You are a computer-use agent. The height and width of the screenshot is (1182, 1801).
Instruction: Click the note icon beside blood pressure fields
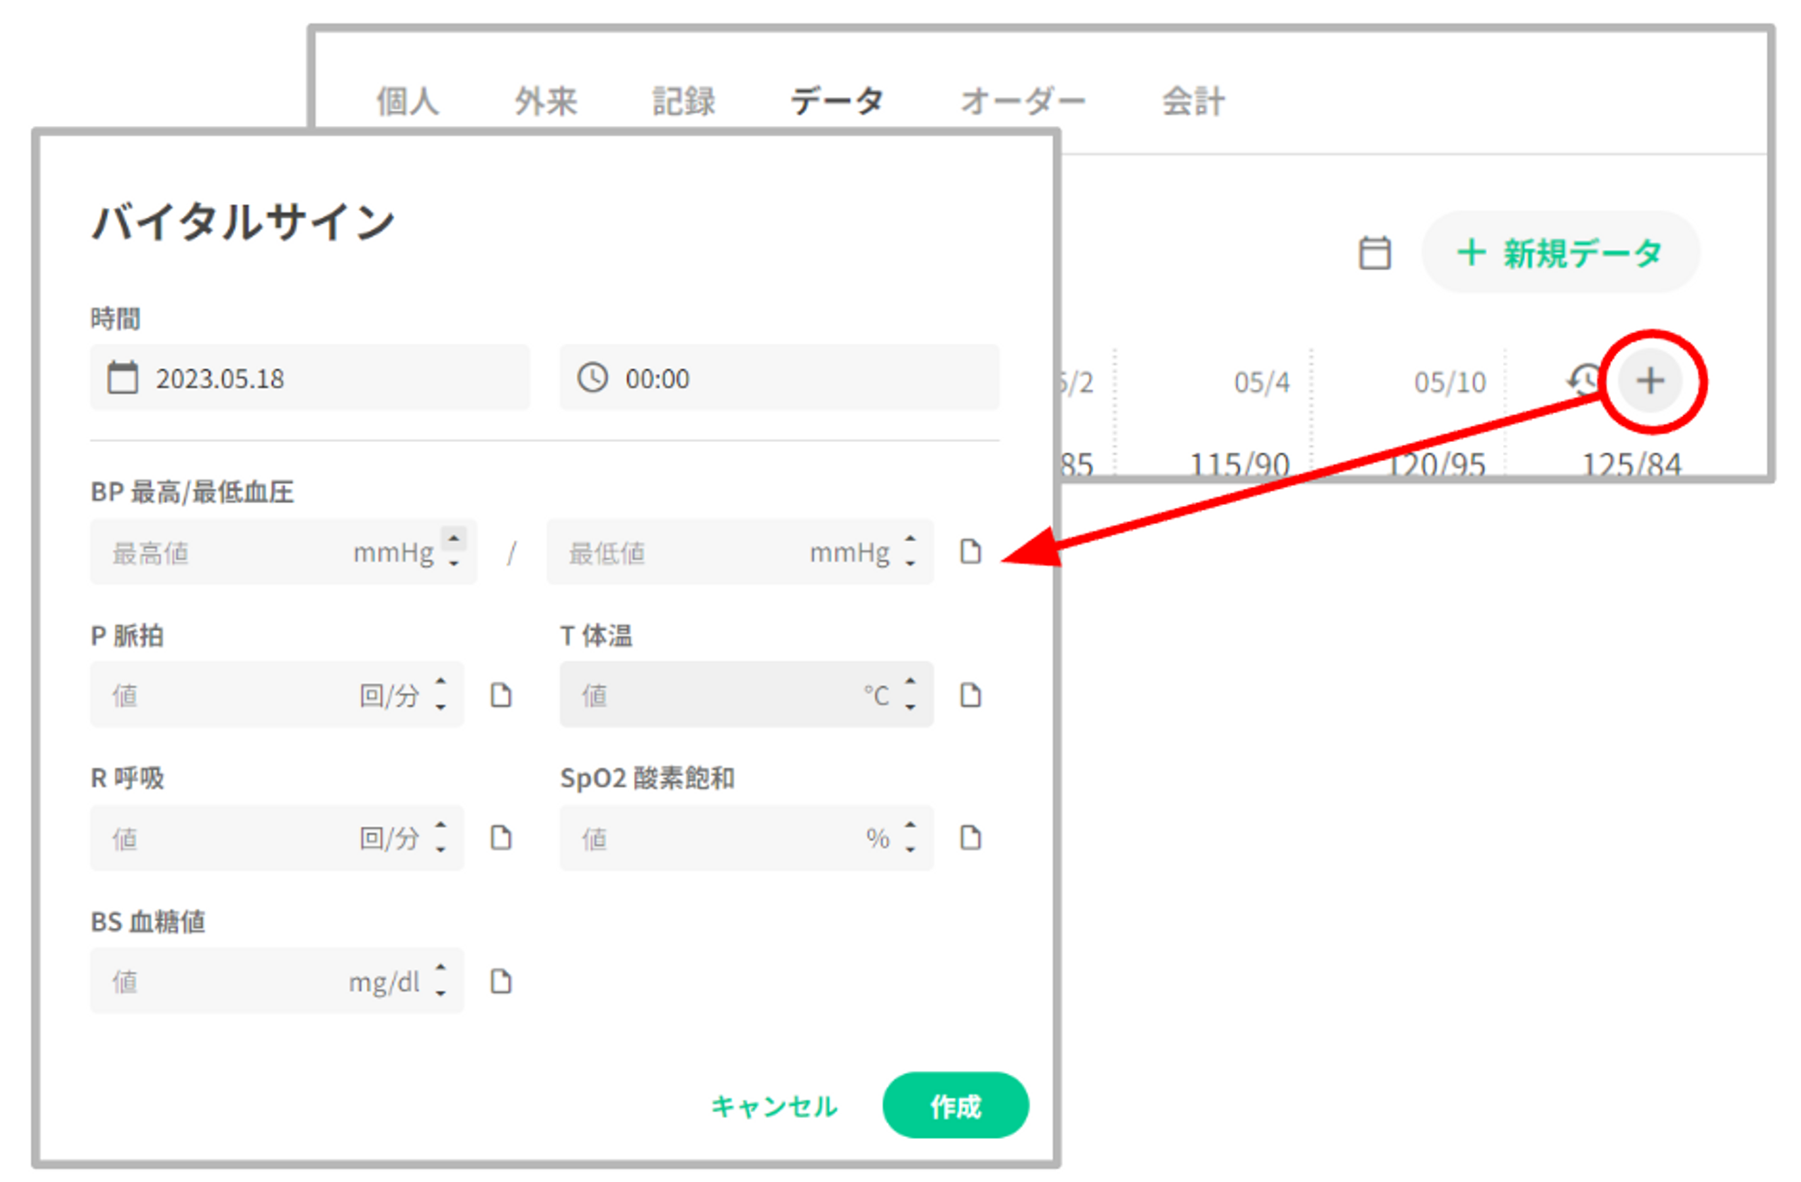pyautogui.click(x=970, y=552)
